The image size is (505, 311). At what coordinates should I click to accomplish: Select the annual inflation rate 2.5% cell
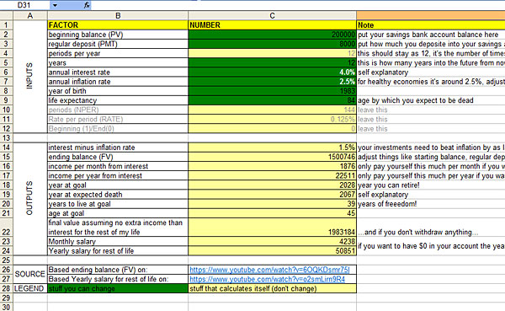click(x=272, y=82)
